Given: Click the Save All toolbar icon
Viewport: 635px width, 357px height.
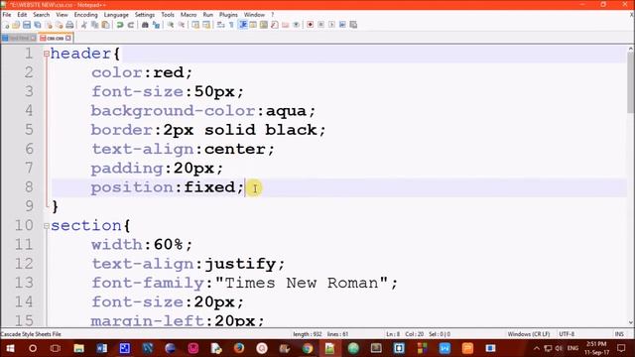Looking at the screenshot, I should (x=38, y=25).
